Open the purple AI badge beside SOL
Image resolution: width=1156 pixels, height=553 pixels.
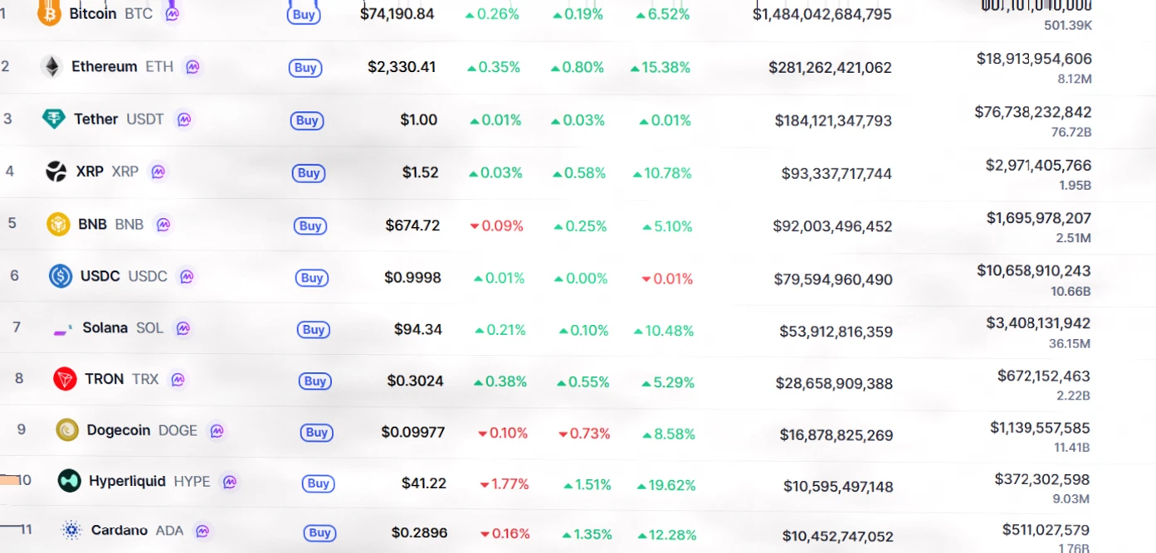point(183,328)
